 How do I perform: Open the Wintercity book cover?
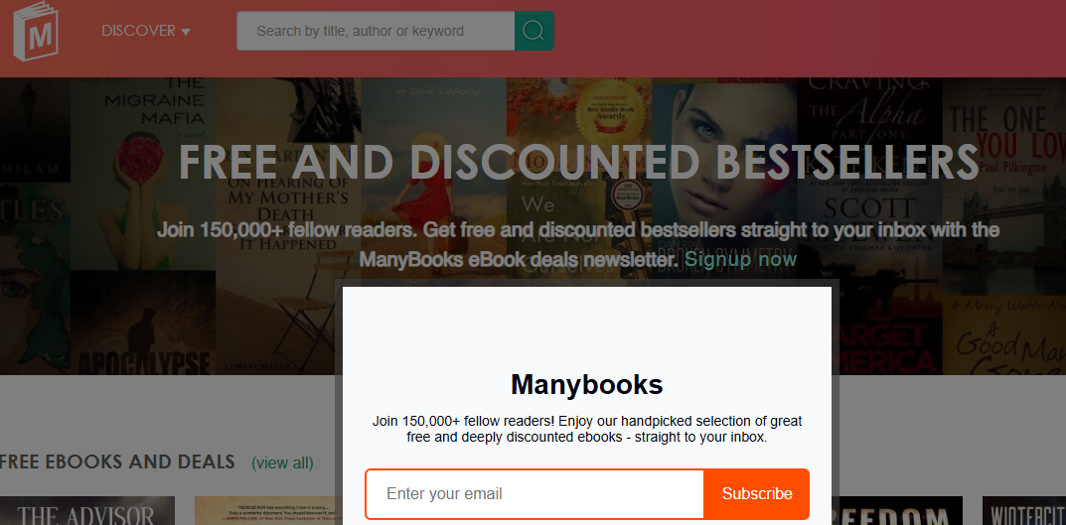coord(1023,511)
